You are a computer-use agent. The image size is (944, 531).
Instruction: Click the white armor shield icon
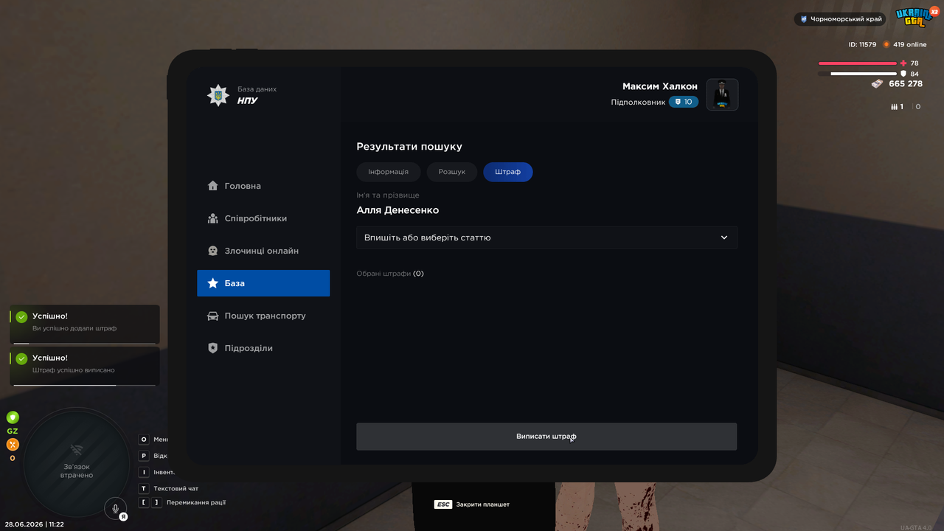point(903,74)
